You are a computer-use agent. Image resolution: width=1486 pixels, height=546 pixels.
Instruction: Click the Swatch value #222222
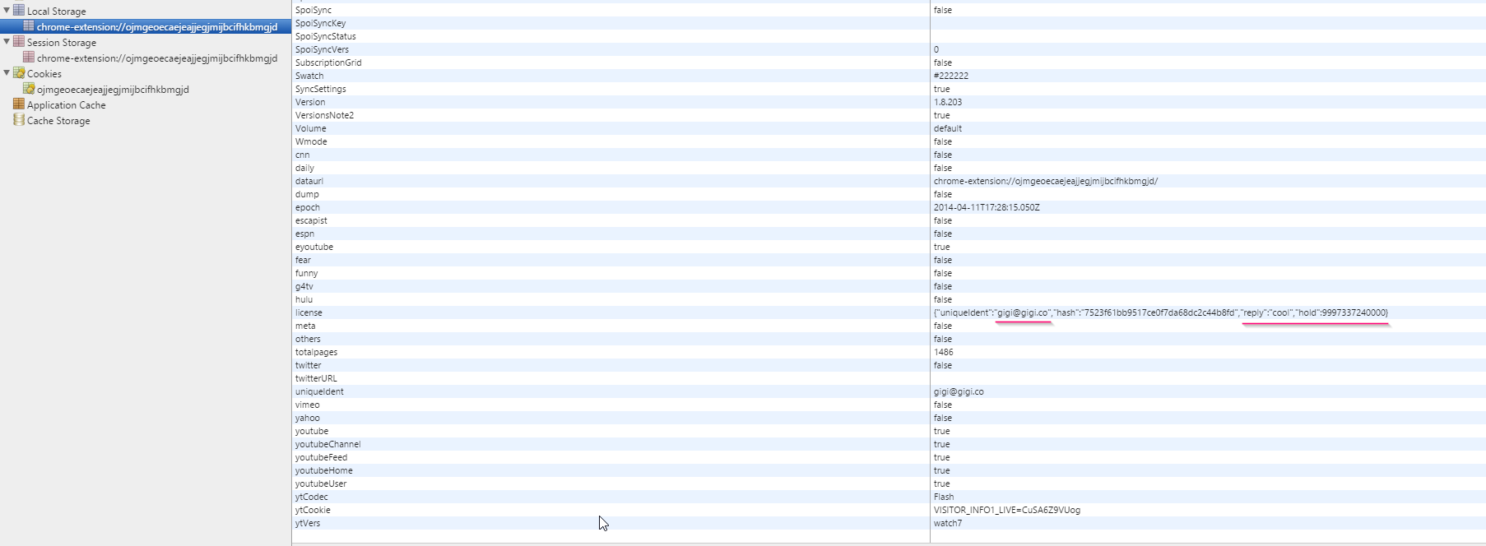[x=950, y=76]
